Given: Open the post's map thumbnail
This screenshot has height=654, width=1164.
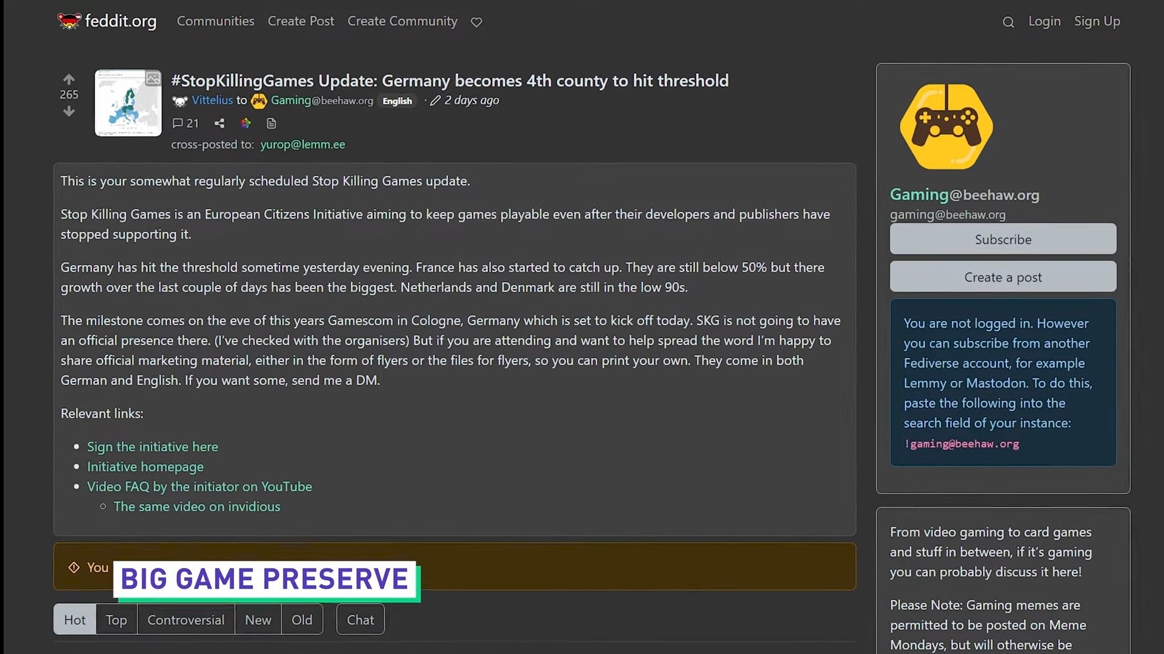Looking at the screenshot, I should pos(128,103).
